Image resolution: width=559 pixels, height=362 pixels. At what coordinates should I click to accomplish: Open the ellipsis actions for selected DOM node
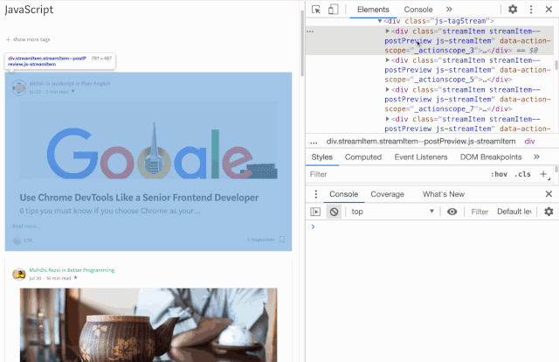click(x=310, y=31)
